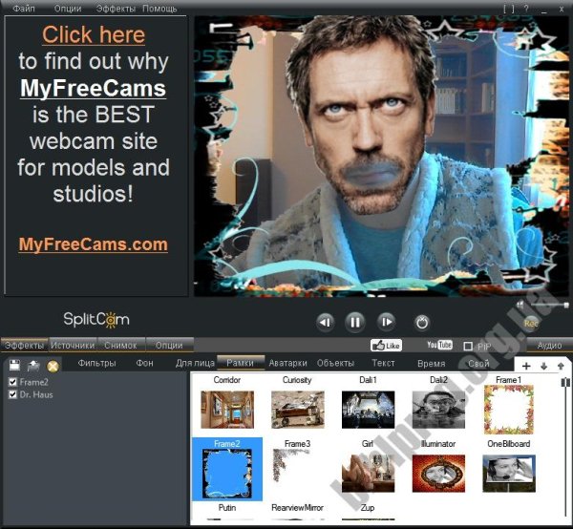
Task: Open the Файл menu
Action: point(24,8)
